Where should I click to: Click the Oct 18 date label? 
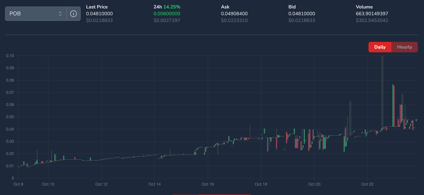tap(261, 184)
